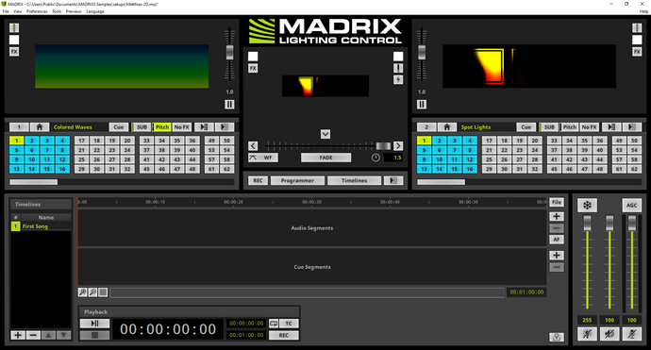The height and width of the screenshot is (350, 651).
Task: Pause the left deck preview
Action: pos(229,104)
